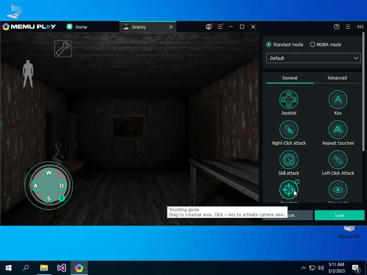The width and height of the screenshot is (367, 275).
Task: Select the Recycle Bin desktop icon
Action: (349, 232)
